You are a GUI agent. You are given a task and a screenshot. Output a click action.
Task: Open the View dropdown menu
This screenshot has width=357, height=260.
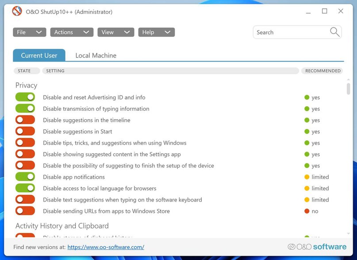(x=116, y=32)
